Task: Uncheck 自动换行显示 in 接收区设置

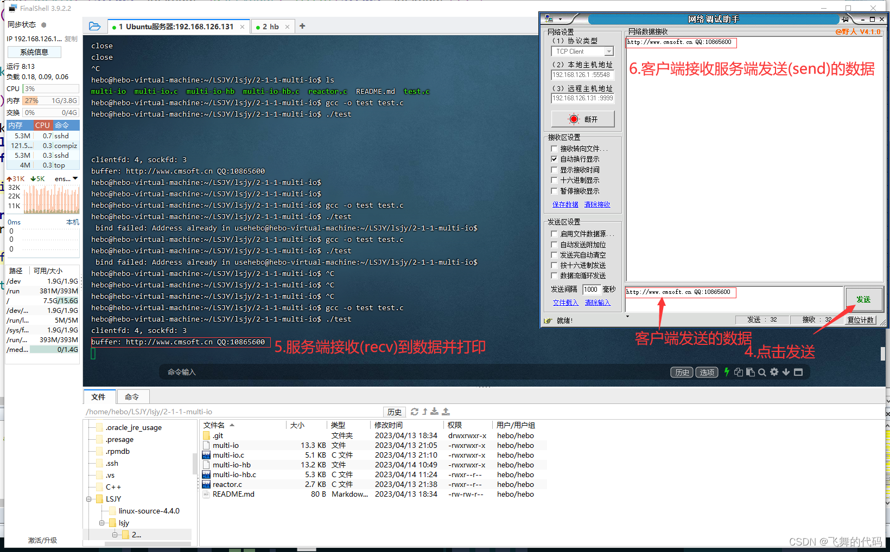Action: click(x=554, y=159)
